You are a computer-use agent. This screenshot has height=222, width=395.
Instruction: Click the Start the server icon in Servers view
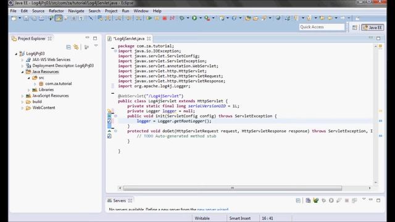(x=331, y=200)
